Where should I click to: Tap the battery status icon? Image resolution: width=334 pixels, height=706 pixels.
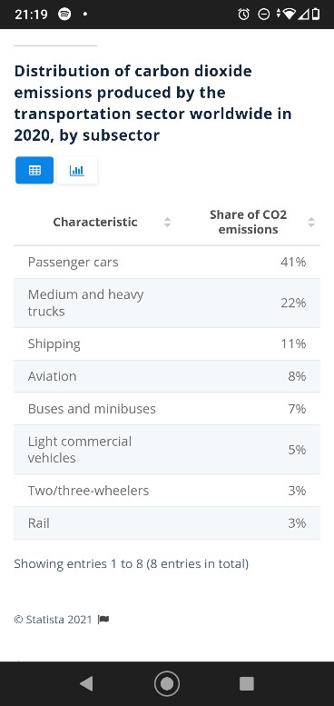pos(316,15)
